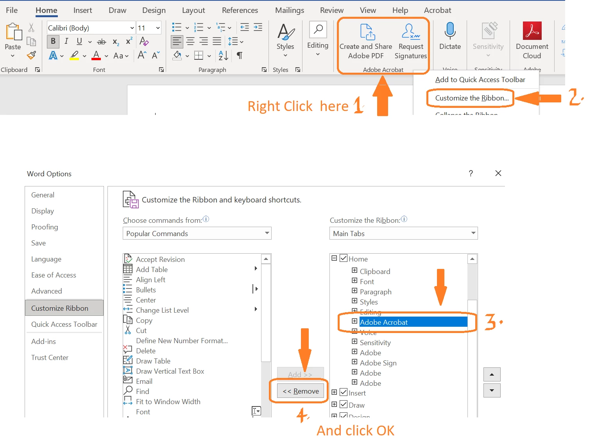This screenshot has height=444, width=605.
Task: Expand the Clipboard group node
Action: pyautogui.click(x=354, y=270)
